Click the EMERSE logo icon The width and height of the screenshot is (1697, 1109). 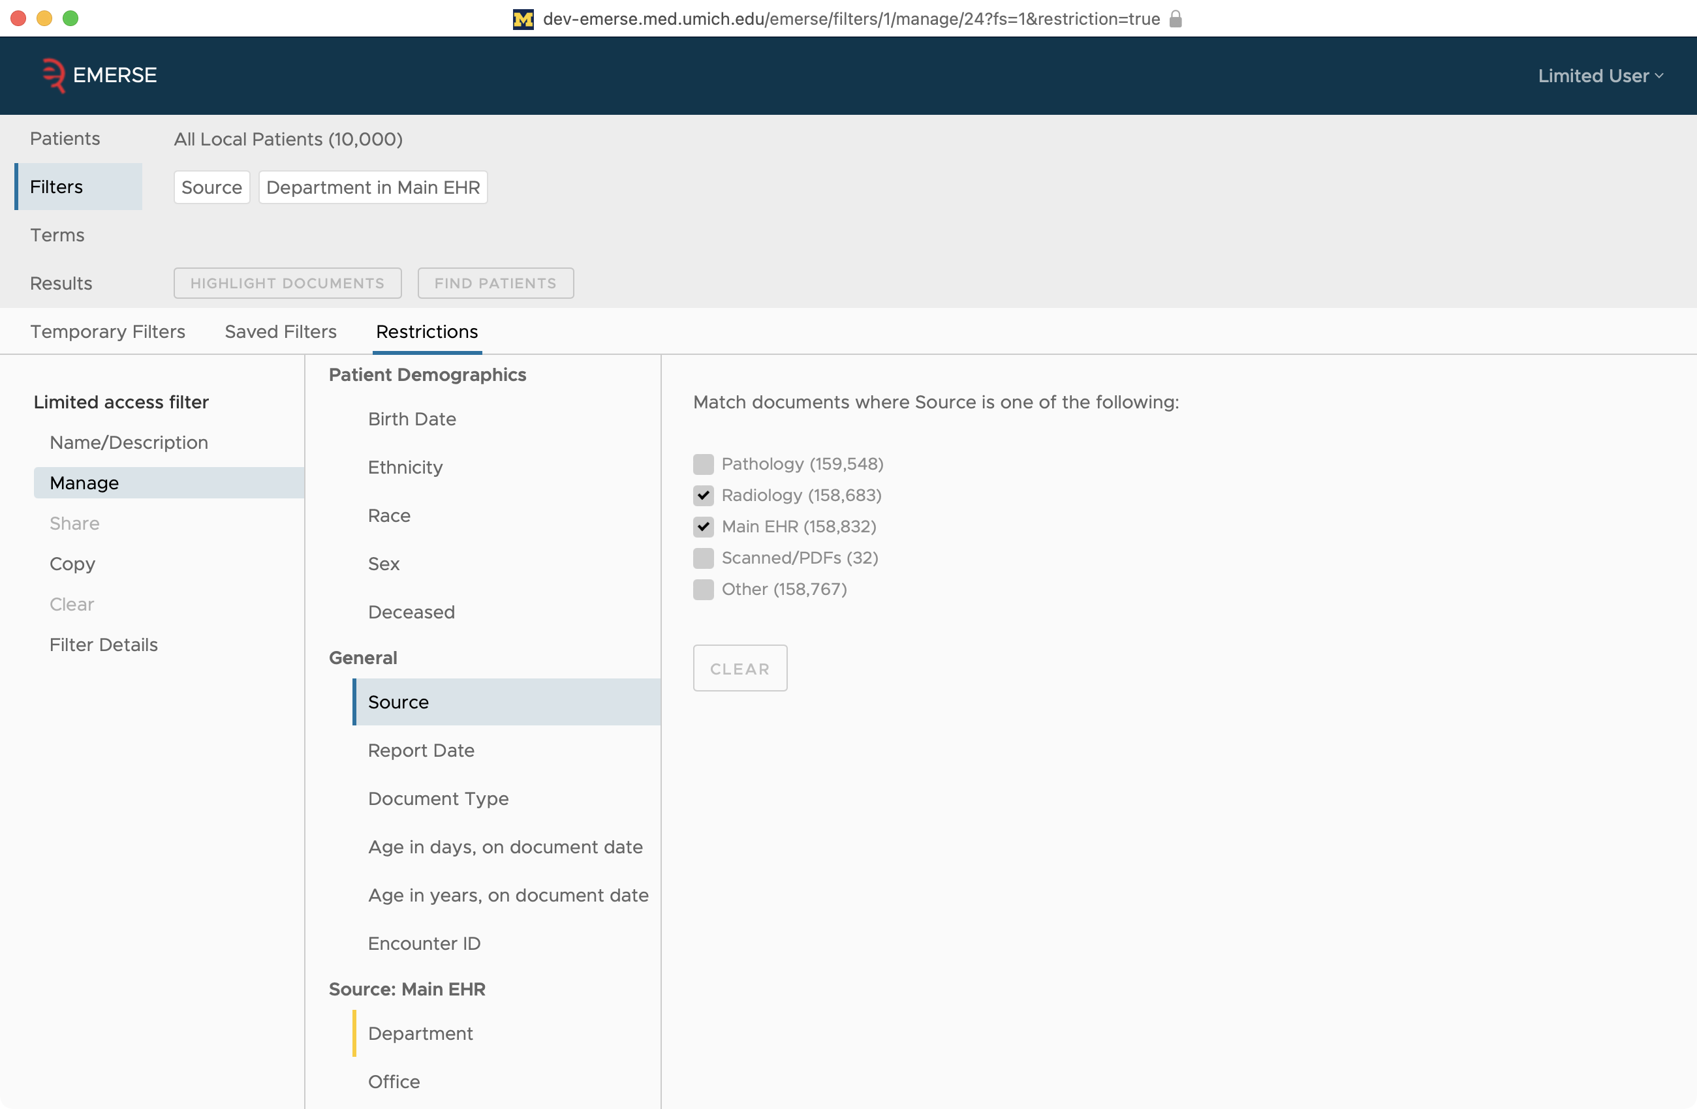(54, 75)
